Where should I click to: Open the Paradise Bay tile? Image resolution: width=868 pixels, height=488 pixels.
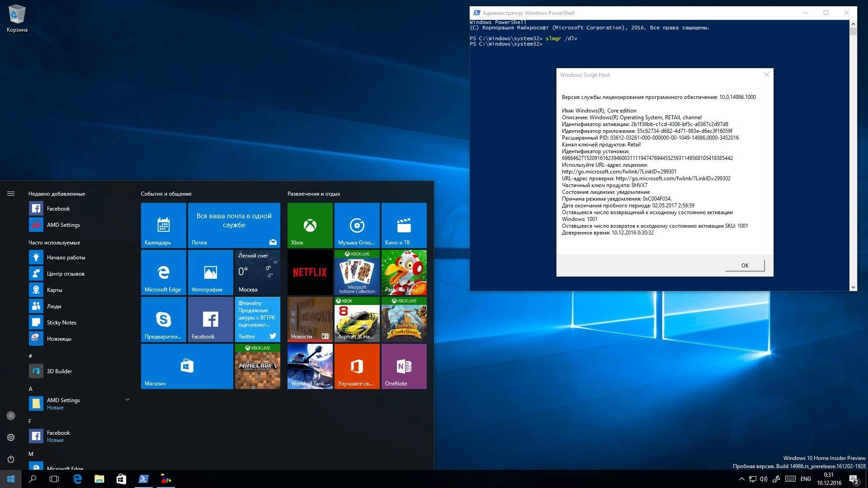coord(404,272)
